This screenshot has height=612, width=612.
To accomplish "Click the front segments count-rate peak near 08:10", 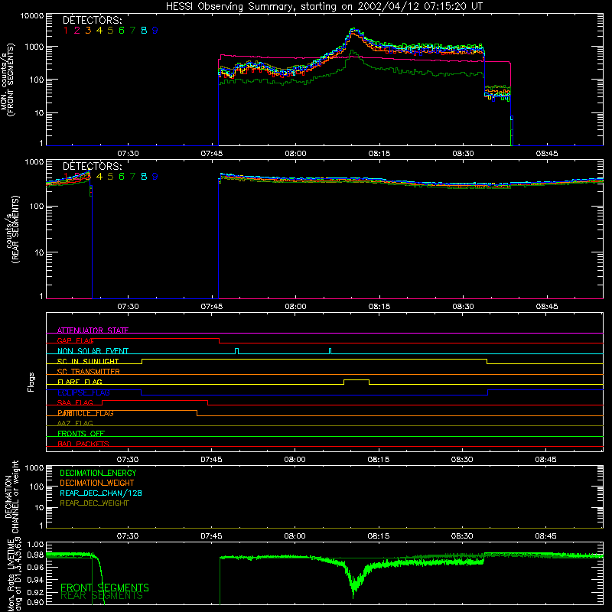I will [353, 30].
